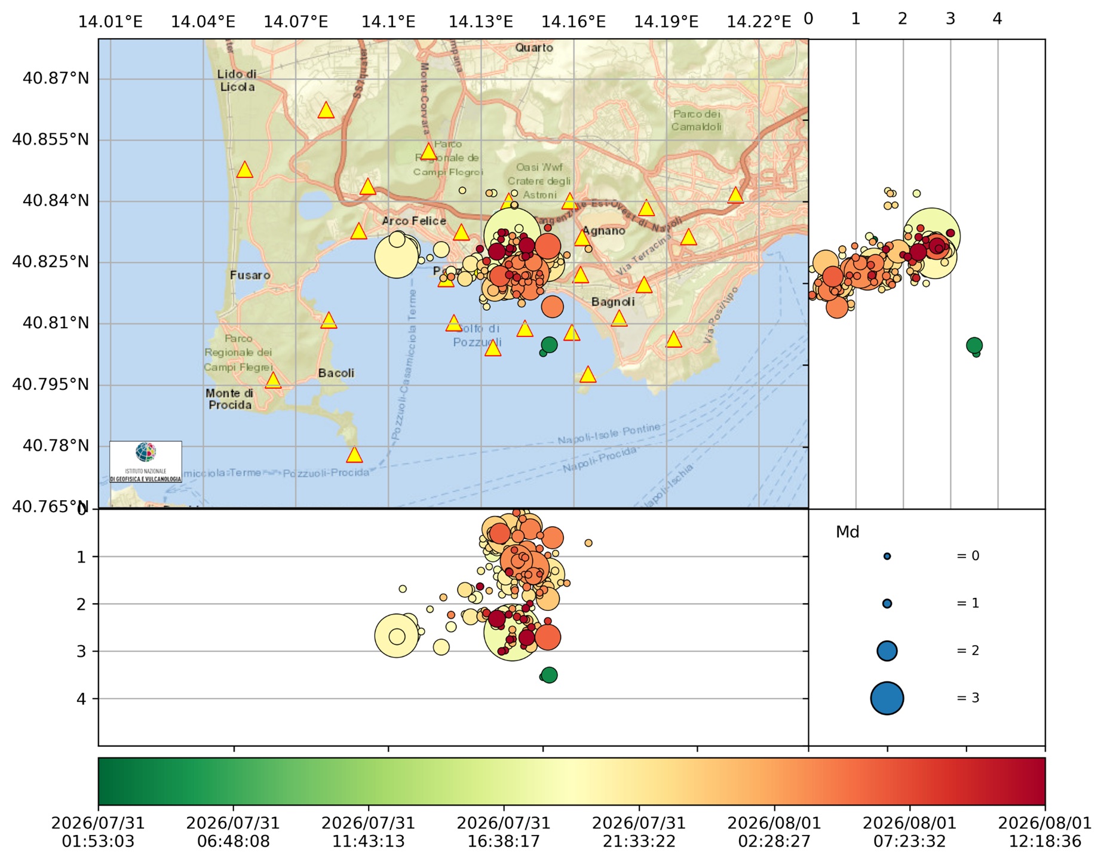The width and height of the screenshot is (1104, 862).
Task: Click the 40.81°N latitude tick label
Action: [x=56, y=323]
